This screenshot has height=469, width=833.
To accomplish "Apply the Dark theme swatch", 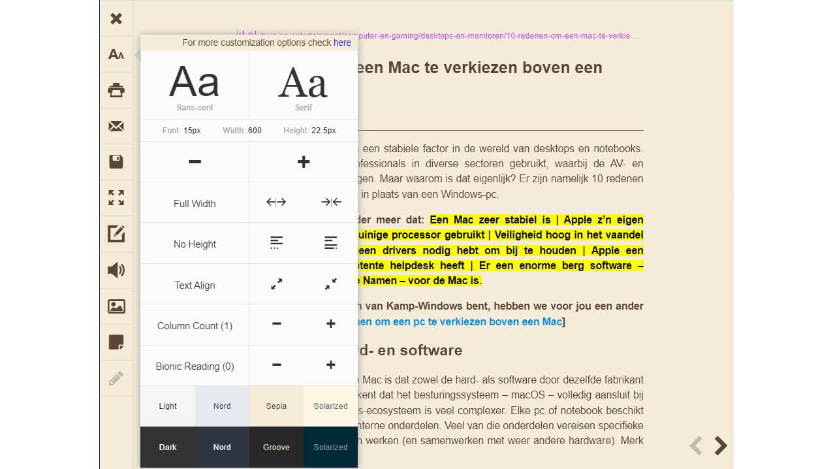I will pyautogui.click(x=168, y=447).
